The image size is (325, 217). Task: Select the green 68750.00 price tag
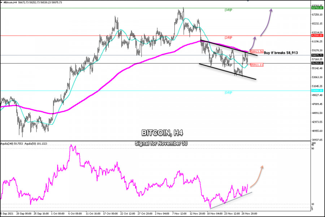[317, 8]
